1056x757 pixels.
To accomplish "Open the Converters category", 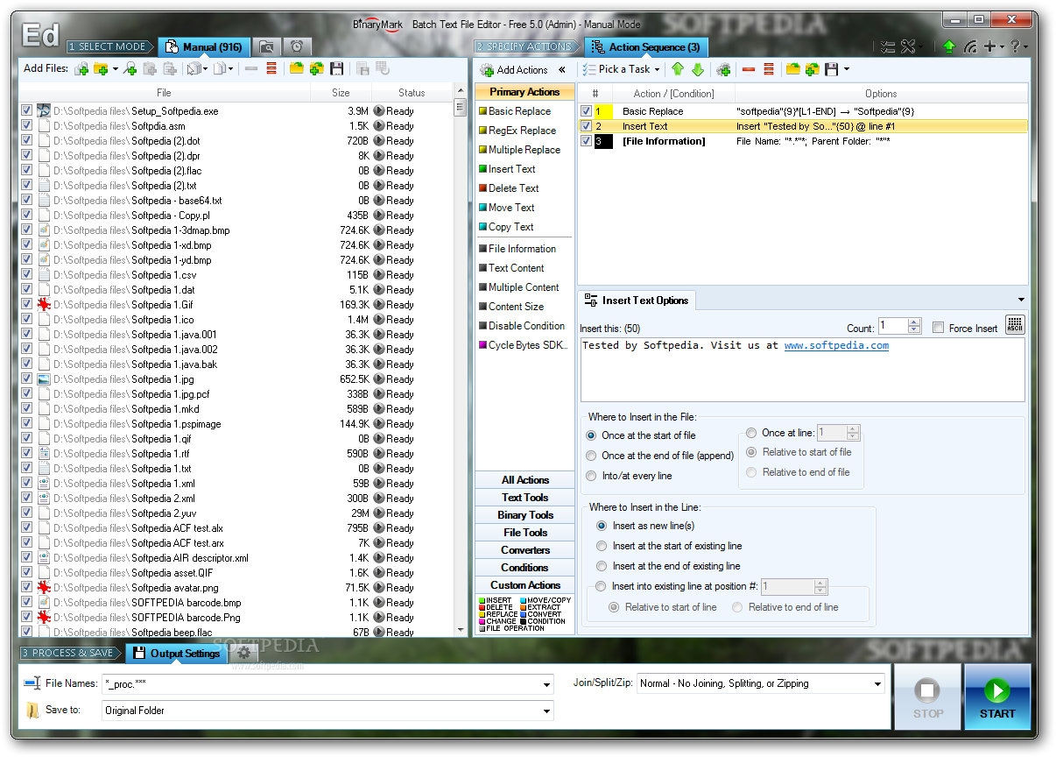I will click(x=524, y=550).
